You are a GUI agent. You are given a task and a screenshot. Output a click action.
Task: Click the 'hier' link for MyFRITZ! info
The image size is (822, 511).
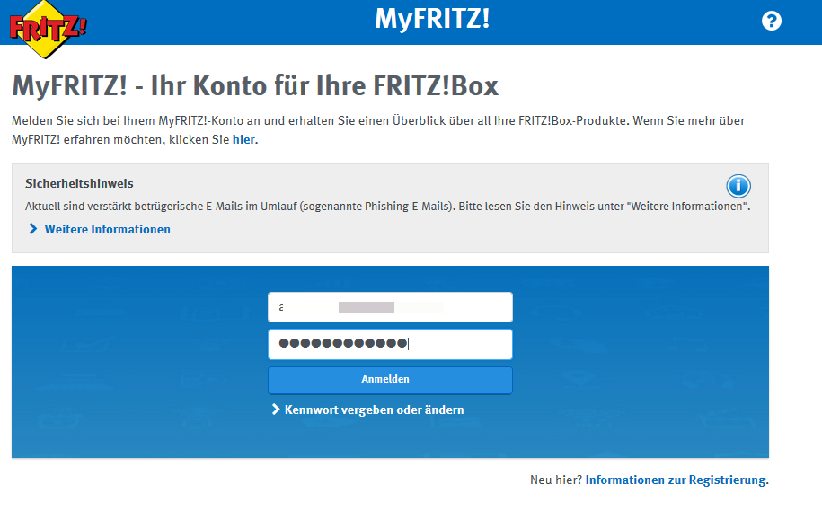243,139
